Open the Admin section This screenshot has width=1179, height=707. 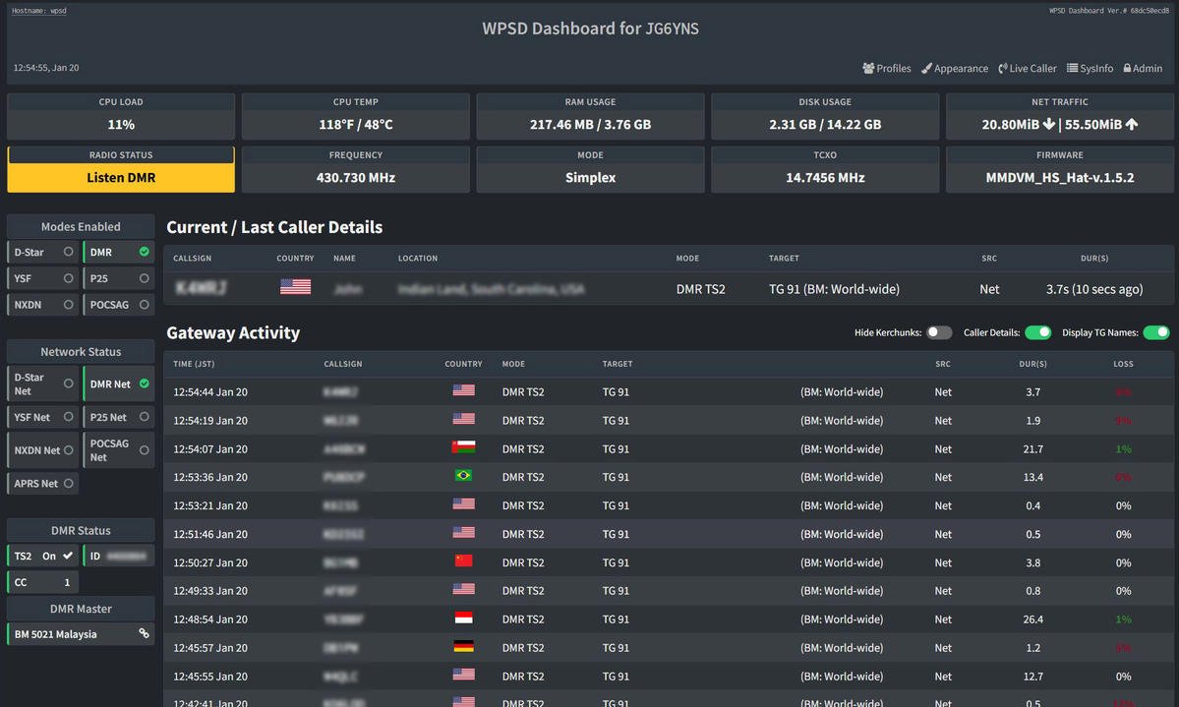pyautogui.click(x=1143, y=69)
